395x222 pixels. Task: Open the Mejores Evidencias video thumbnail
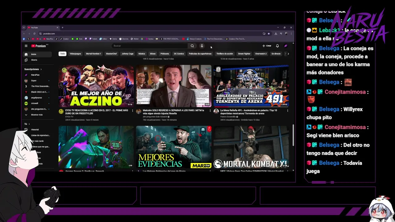[174, 147]
